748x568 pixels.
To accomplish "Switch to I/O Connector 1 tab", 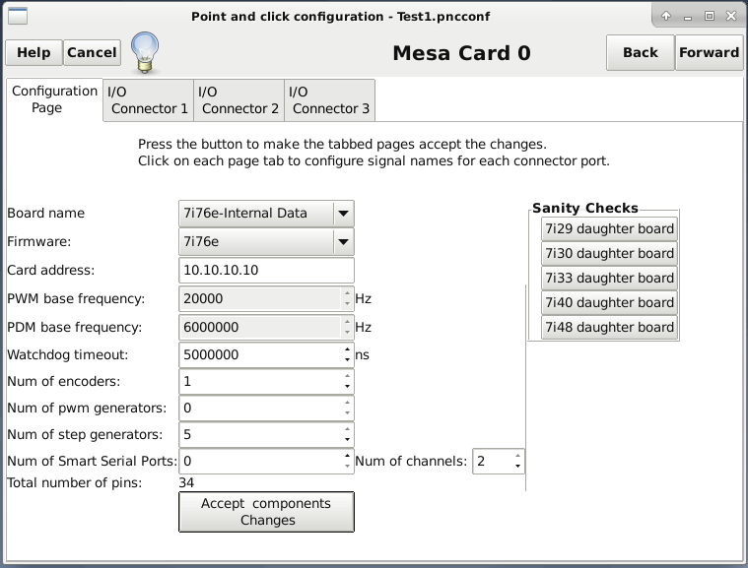I will tap(148, 100).
